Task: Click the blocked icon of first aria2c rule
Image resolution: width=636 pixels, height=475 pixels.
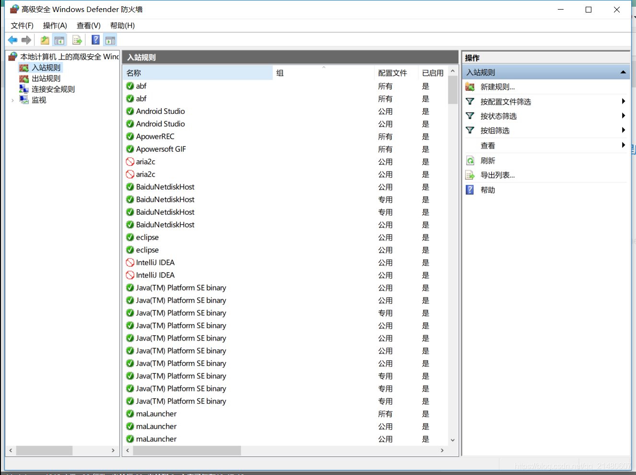Action: point(130,162)
